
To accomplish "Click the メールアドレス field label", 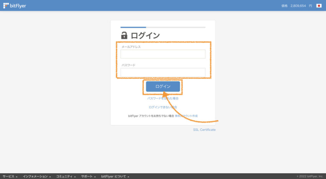I will [131, 47].
